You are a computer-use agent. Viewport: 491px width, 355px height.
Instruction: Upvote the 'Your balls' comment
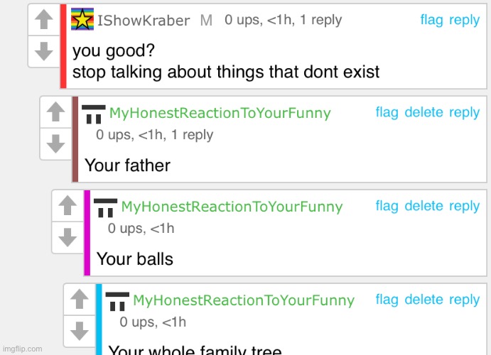click(68, 206)
